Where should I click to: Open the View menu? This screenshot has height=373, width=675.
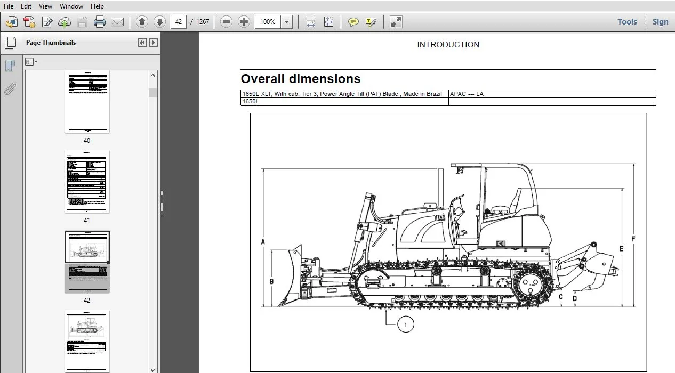click(x=46, y=6)
